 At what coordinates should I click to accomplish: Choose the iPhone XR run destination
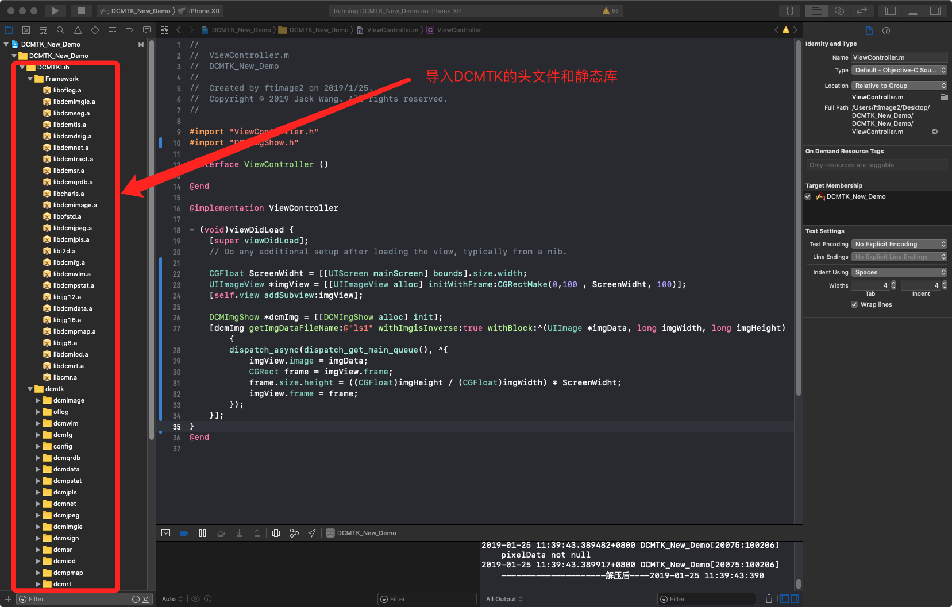pos(199,11)
